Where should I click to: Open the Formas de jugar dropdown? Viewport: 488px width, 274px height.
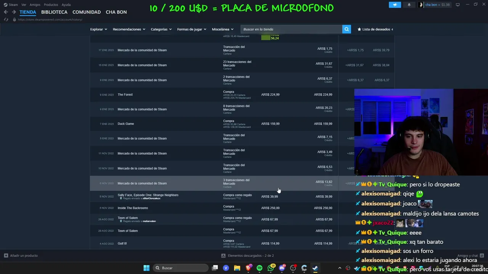tap(191, 29)
